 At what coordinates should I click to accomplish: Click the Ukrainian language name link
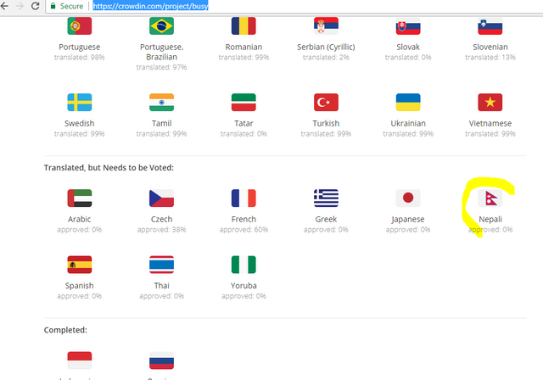[x=408, y=124]
